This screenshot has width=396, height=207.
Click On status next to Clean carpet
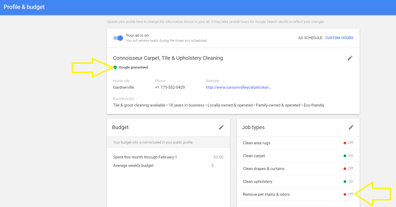(351, 156)
